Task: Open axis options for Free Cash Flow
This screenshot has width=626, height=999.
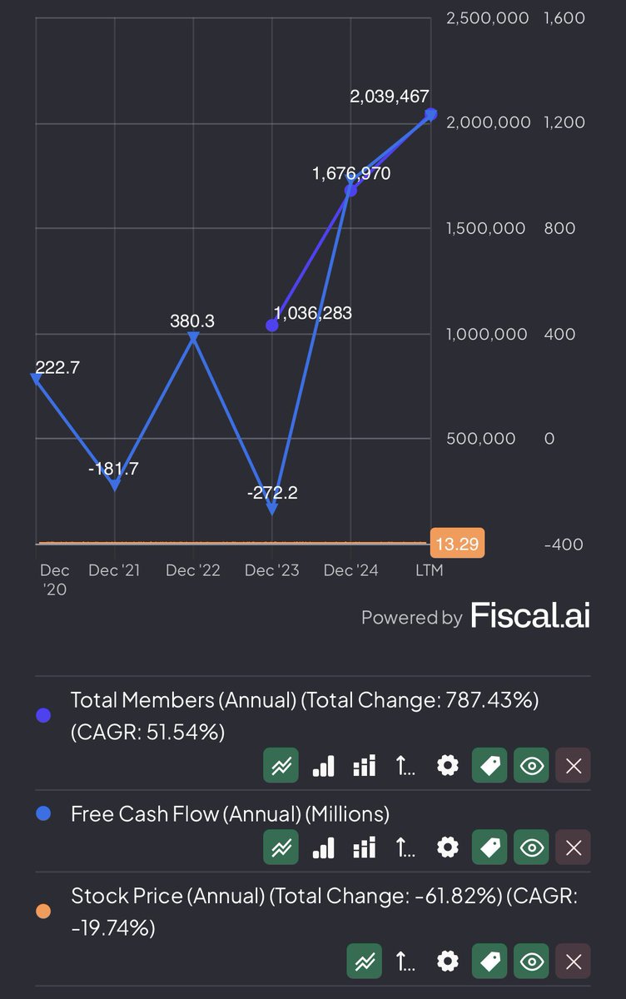Action: (405, 847)
